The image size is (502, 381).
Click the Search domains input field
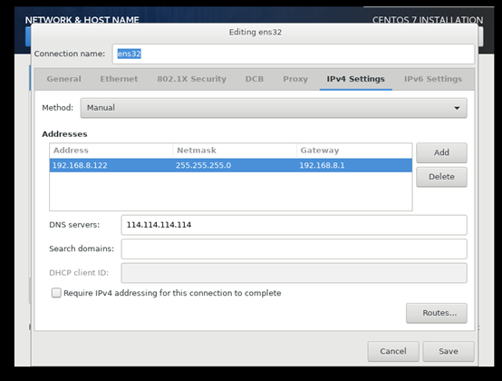click(x=294, y=249)
